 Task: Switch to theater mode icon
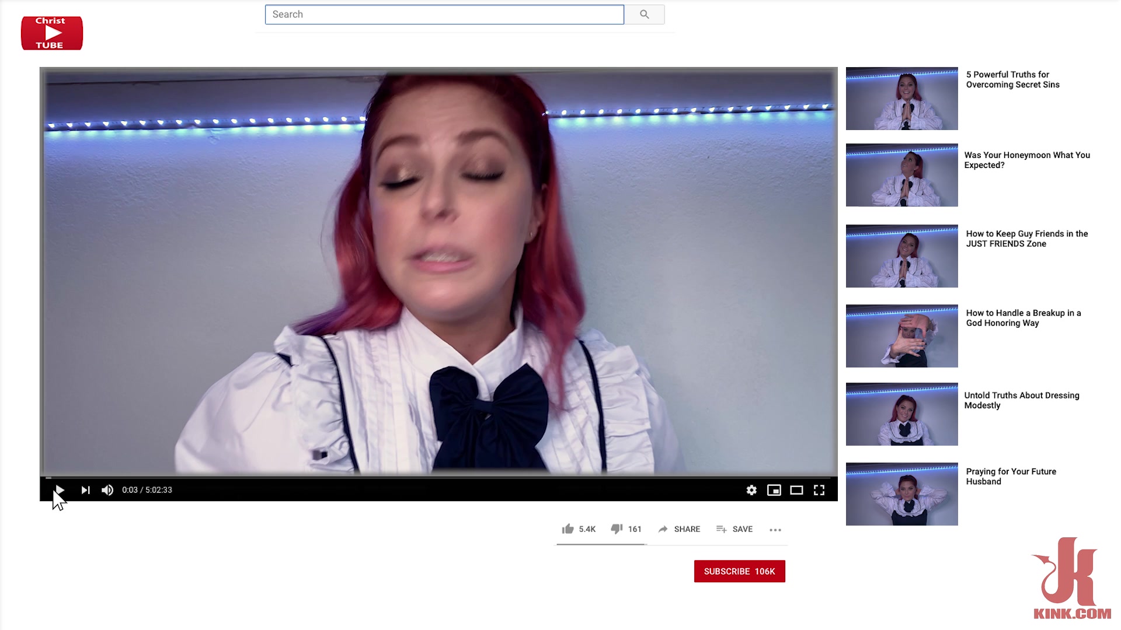tap(796, 490)
